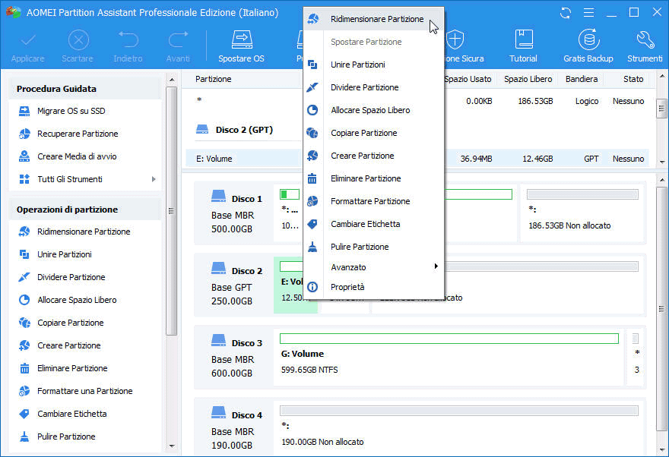Open the hamburger menu in title bar
669x457 pixels.
point(588,13)
